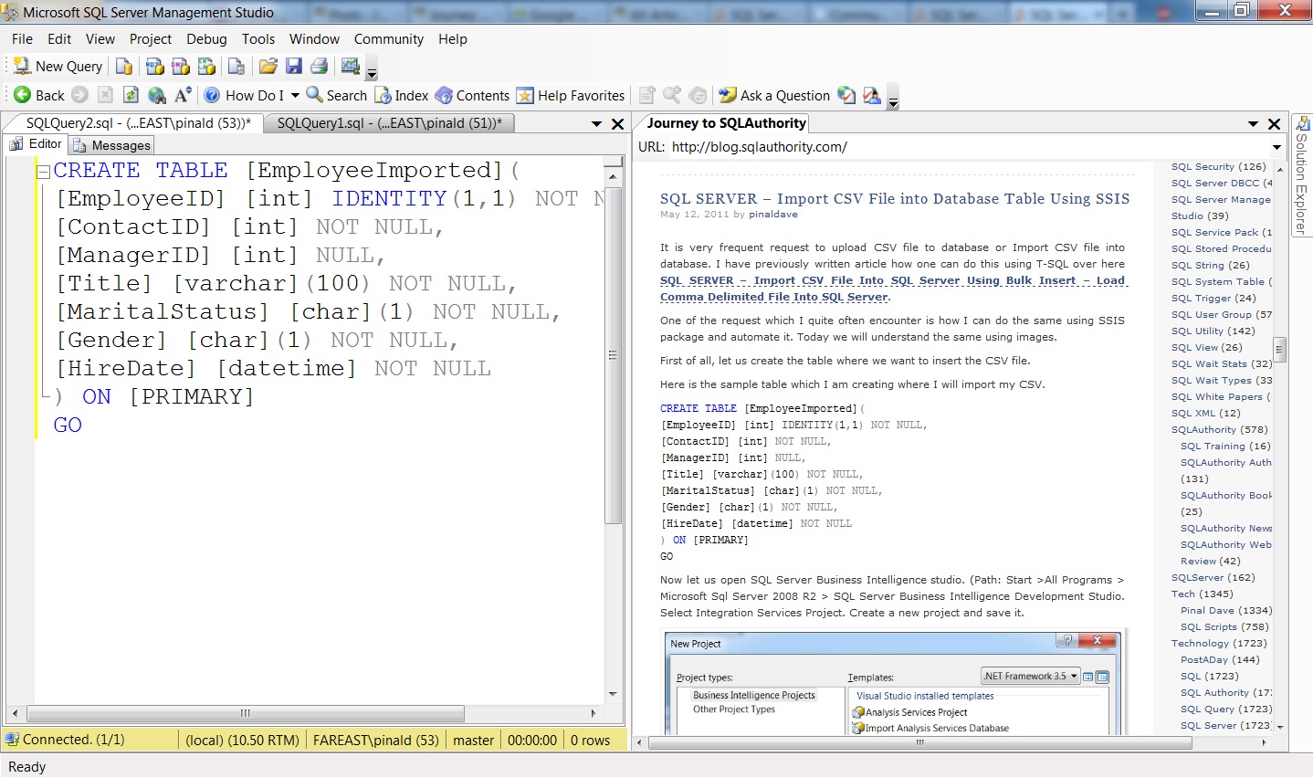Viewport: 1313px width, 778px height.
Task: Open the Tools menu
Action: [x=258, y=39]
